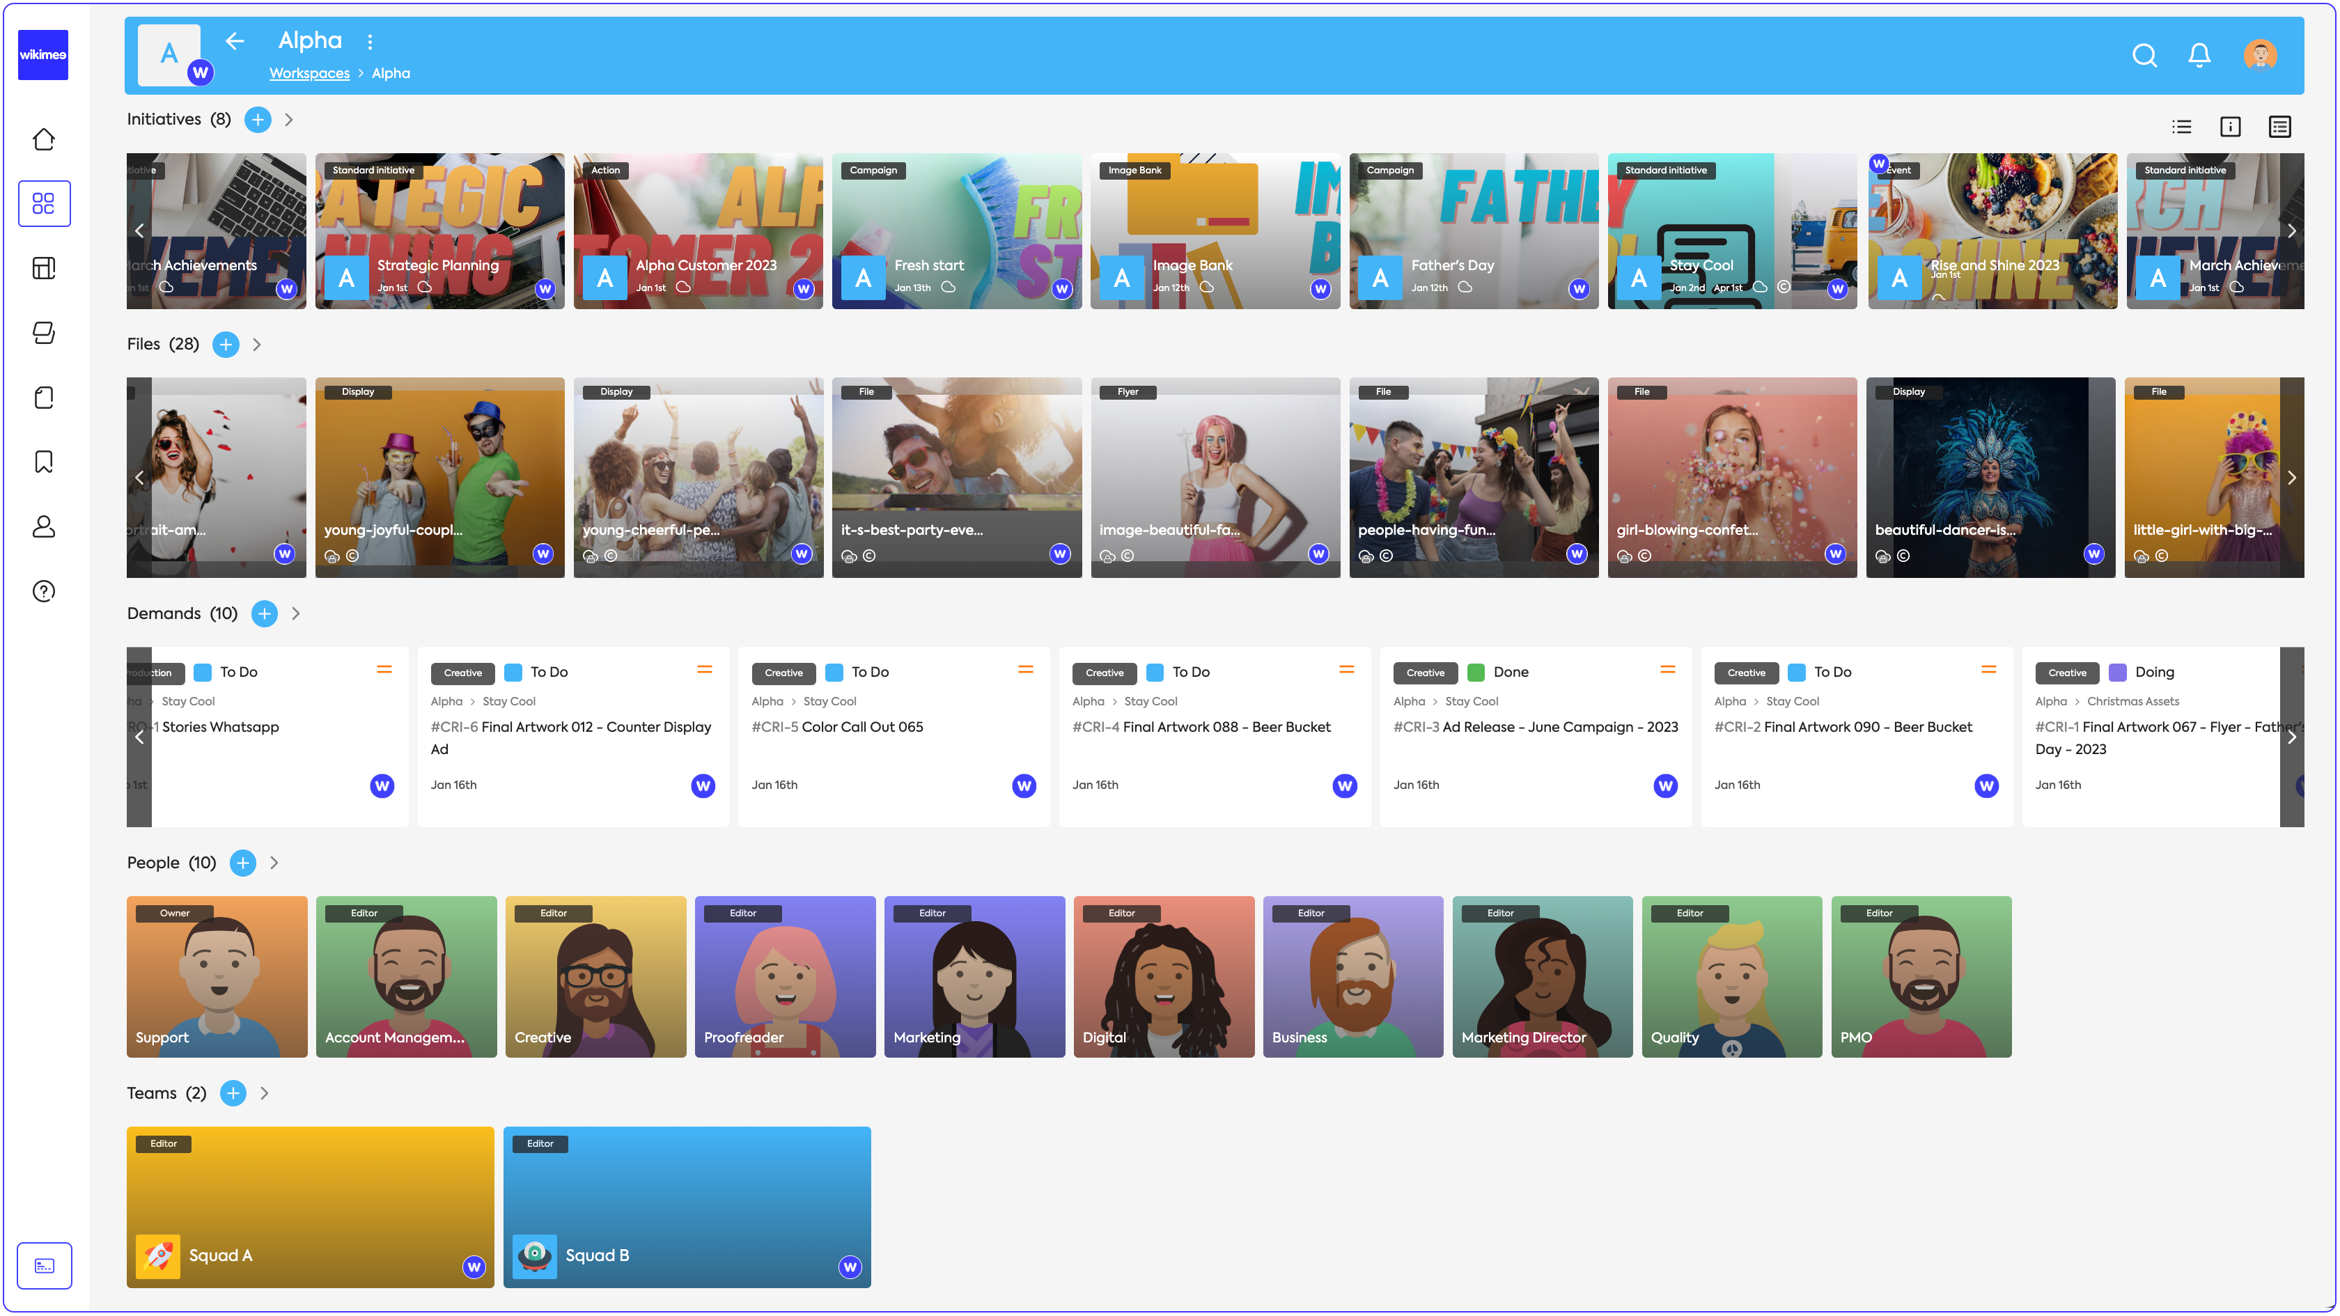Open the menu on the CRI-3 demand card
2340x1316 pixels.
pyautogui.click(x=1667, y=671)
